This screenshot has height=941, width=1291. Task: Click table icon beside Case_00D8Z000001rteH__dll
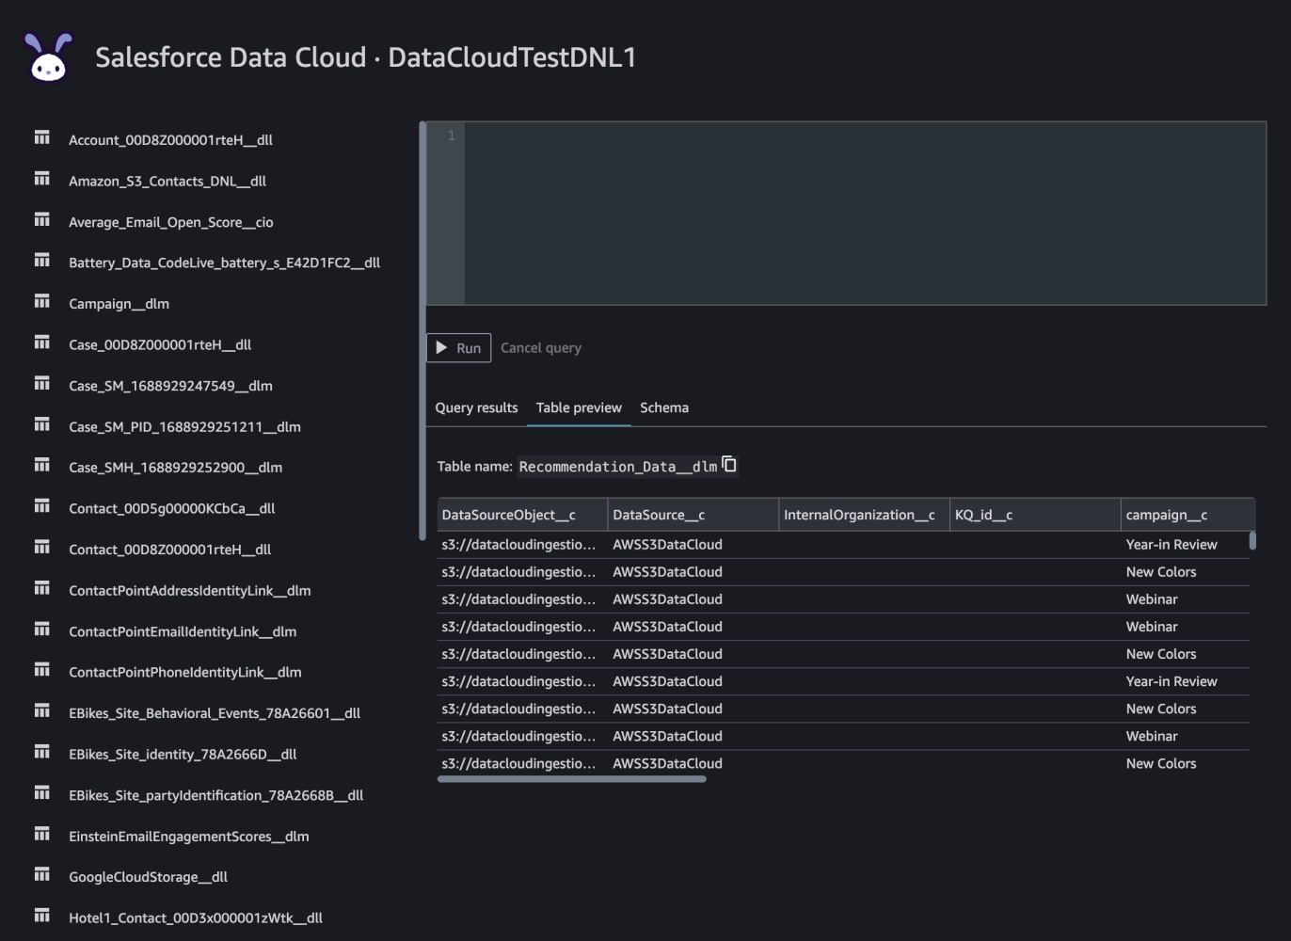[x=42, y=342]
